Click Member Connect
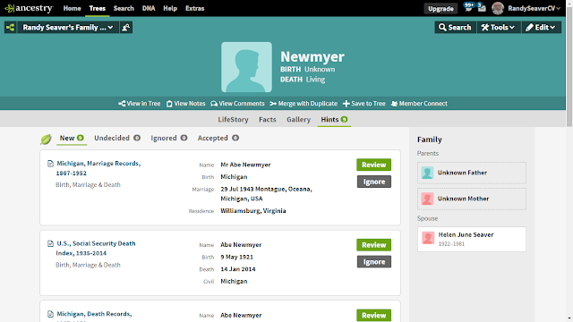 [x=419, y=104]
